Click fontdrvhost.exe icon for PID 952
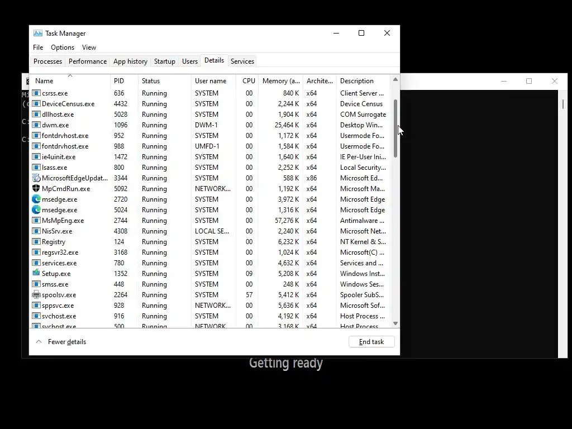This screenshot has height=429, width=572. pos(36,135)
